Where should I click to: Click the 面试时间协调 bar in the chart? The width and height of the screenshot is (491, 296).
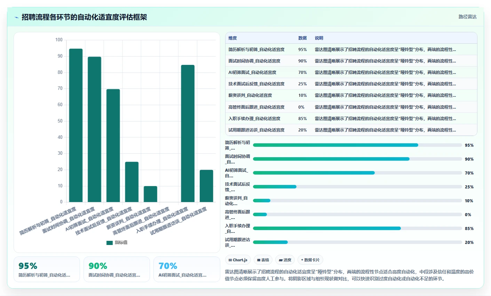94,129
